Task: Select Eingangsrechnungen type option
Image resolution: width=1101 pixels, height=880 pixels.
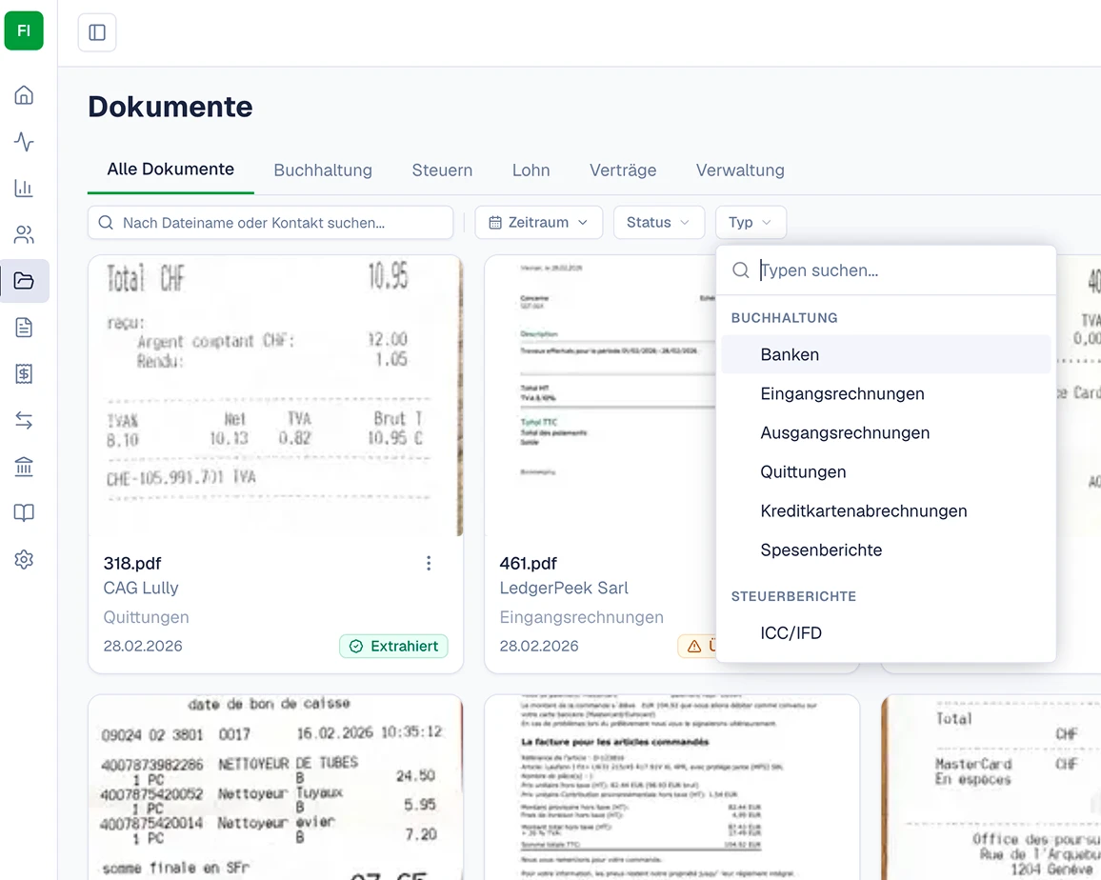Action: pos(886,394)
